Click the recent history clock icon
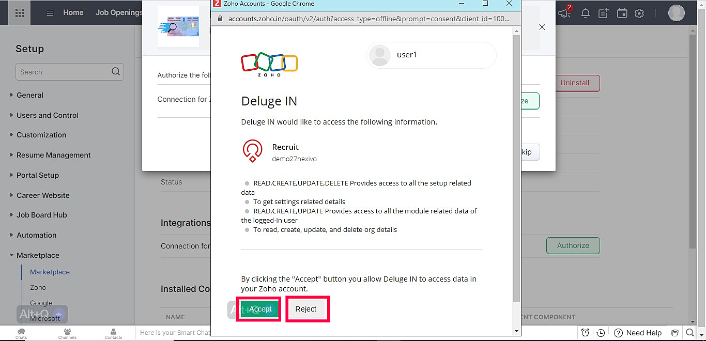The image size is (706, 341). (x=601, y=333)
